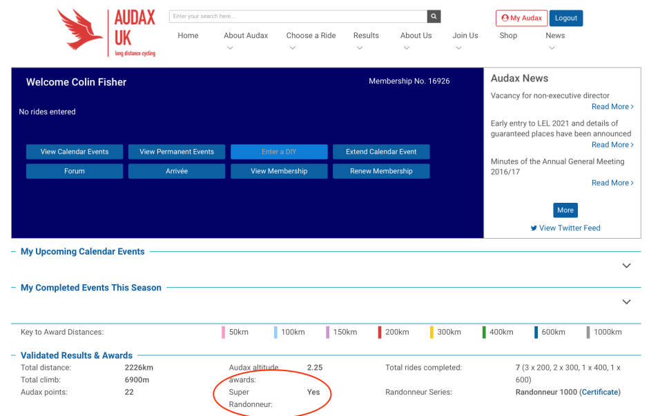Expand the My Completed Events This Season section
This screenshot has height=416, width=669.
click(x=626, y=301)
